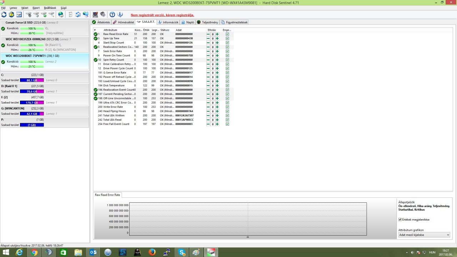
Task: Open File Explorer from the taskbar
Action: [78, 252]
